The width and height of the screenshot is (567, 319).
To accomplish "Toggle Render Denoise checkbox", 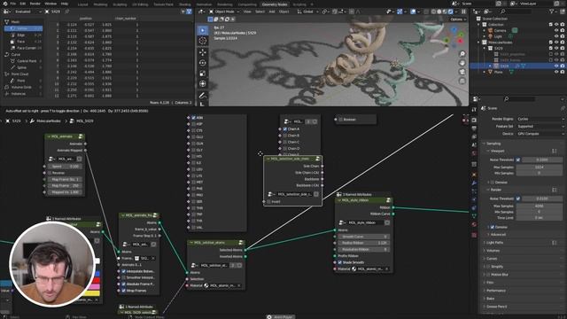I will point(493,227).
